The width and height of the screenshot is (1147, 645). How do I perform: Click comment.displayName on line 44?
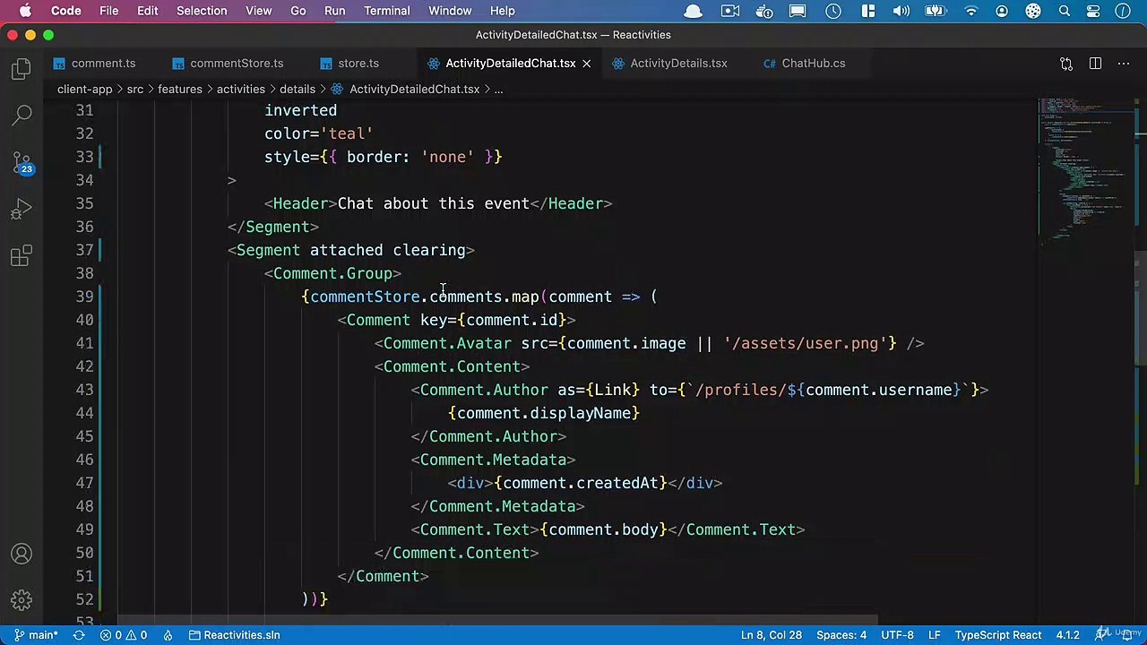544,413
